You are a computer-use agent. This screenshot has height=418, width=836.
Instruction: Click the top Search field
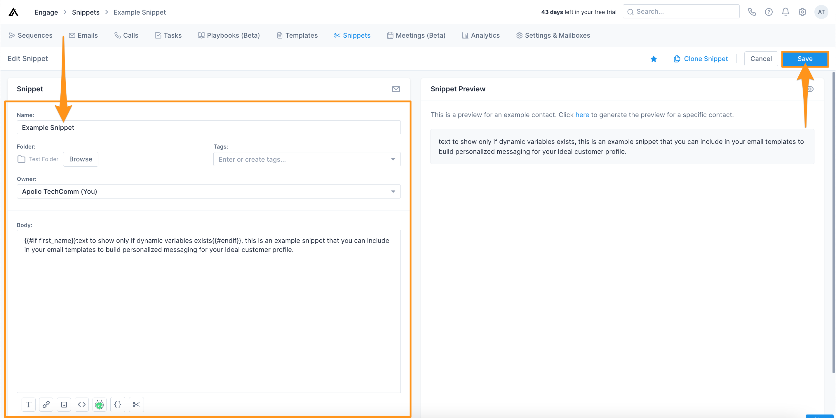[x=681, y=12]
